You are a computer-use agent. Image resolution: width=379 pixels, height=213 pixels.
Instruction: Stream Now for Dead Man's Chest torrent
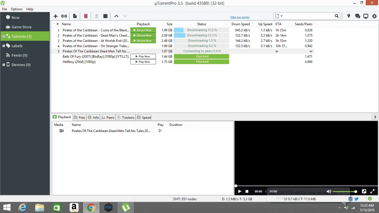143,35
